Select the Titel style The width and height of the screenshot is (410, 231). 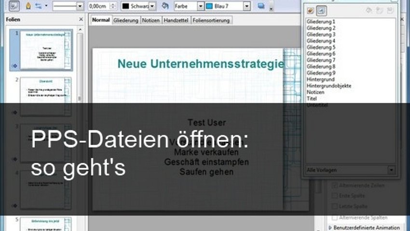(x=312, y=99)
